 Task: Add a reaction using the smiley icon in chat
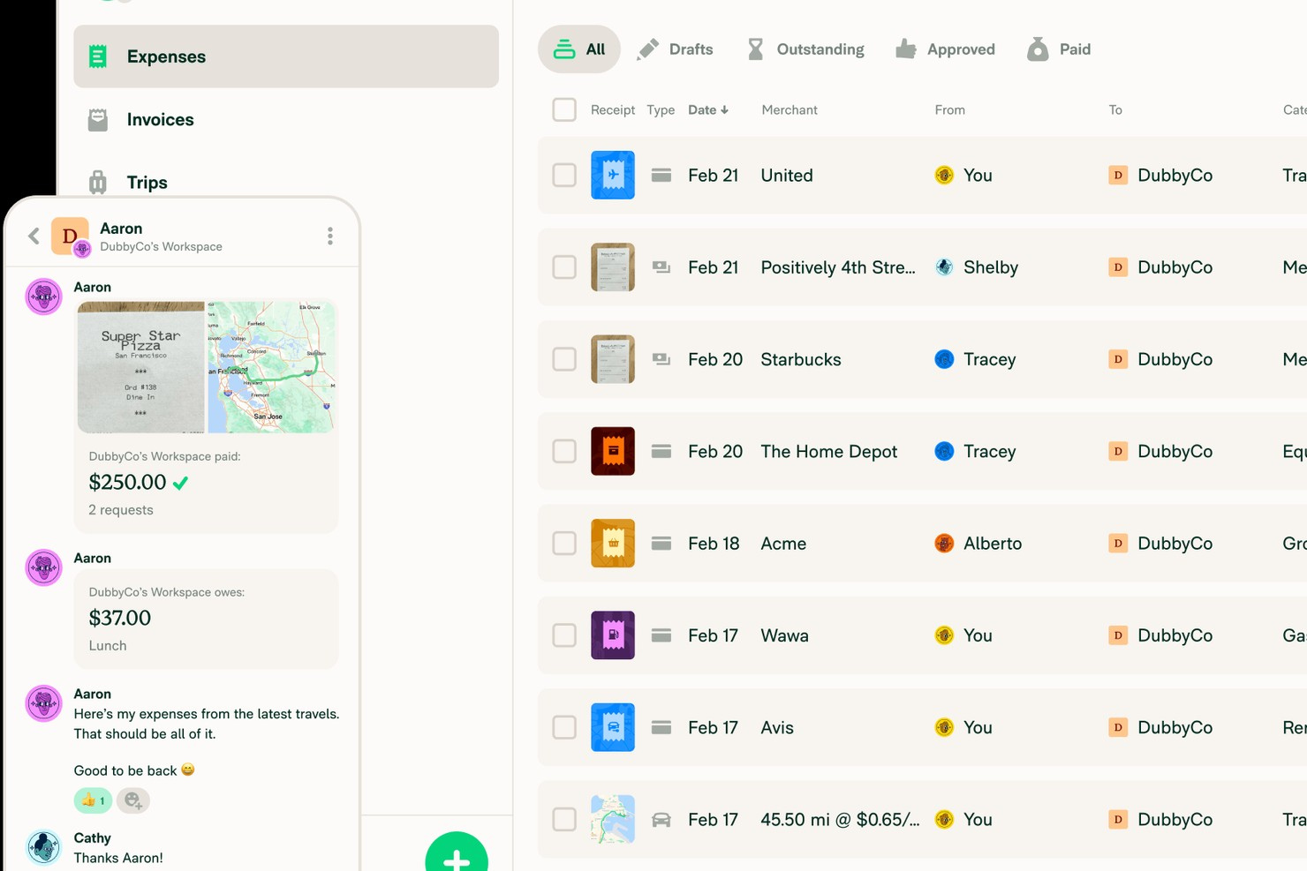coord(132,800)
